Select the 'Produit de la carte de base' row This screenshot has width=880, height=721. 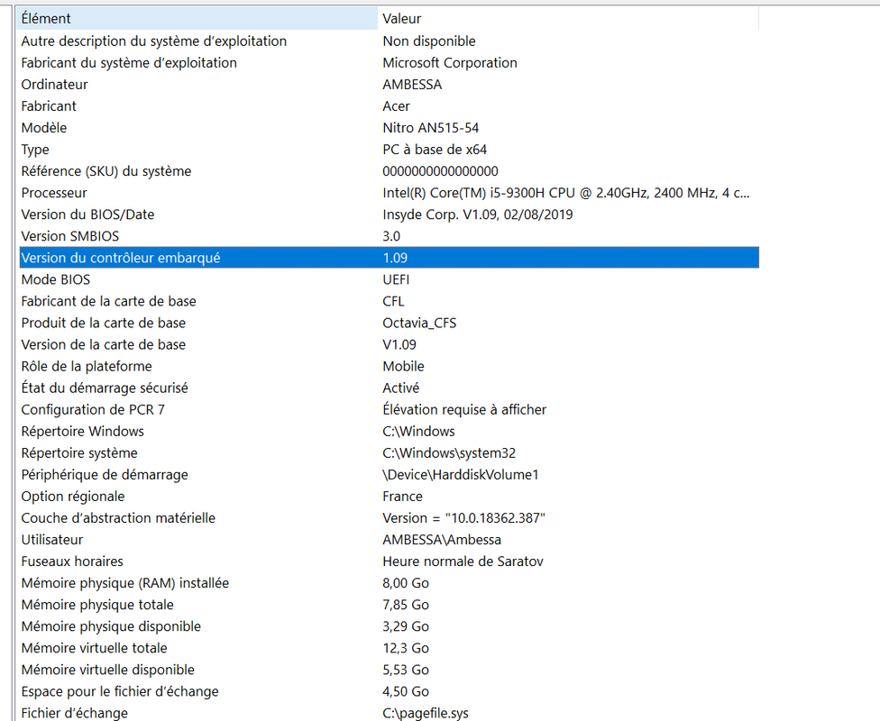tap(389, 323)
